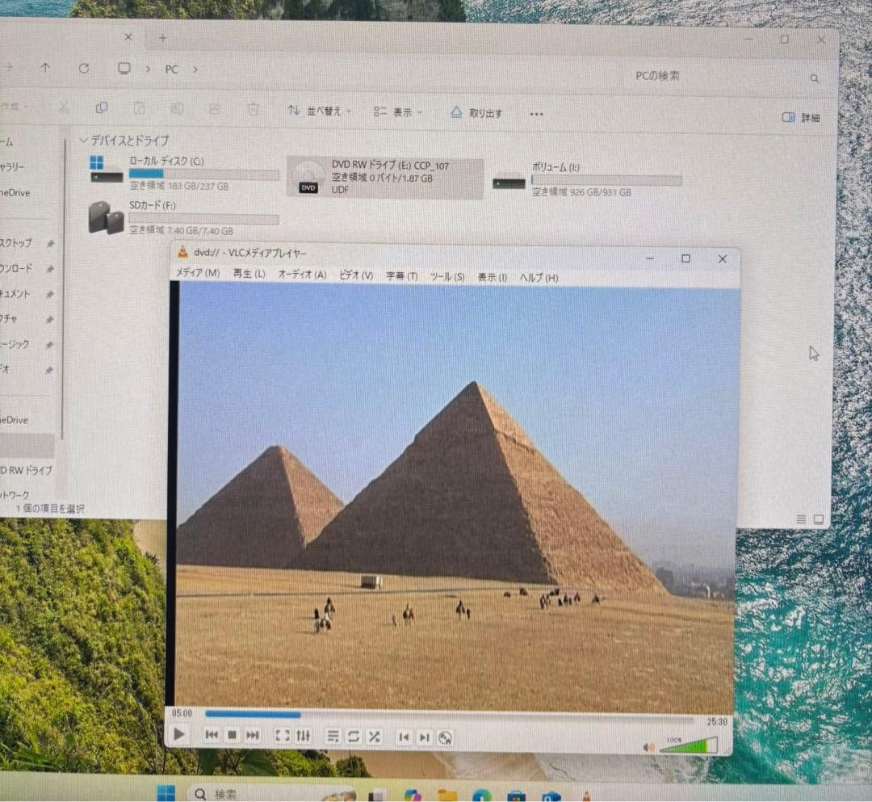
Task: Collapse the デバイスとドライブ group
Action: 83,141
